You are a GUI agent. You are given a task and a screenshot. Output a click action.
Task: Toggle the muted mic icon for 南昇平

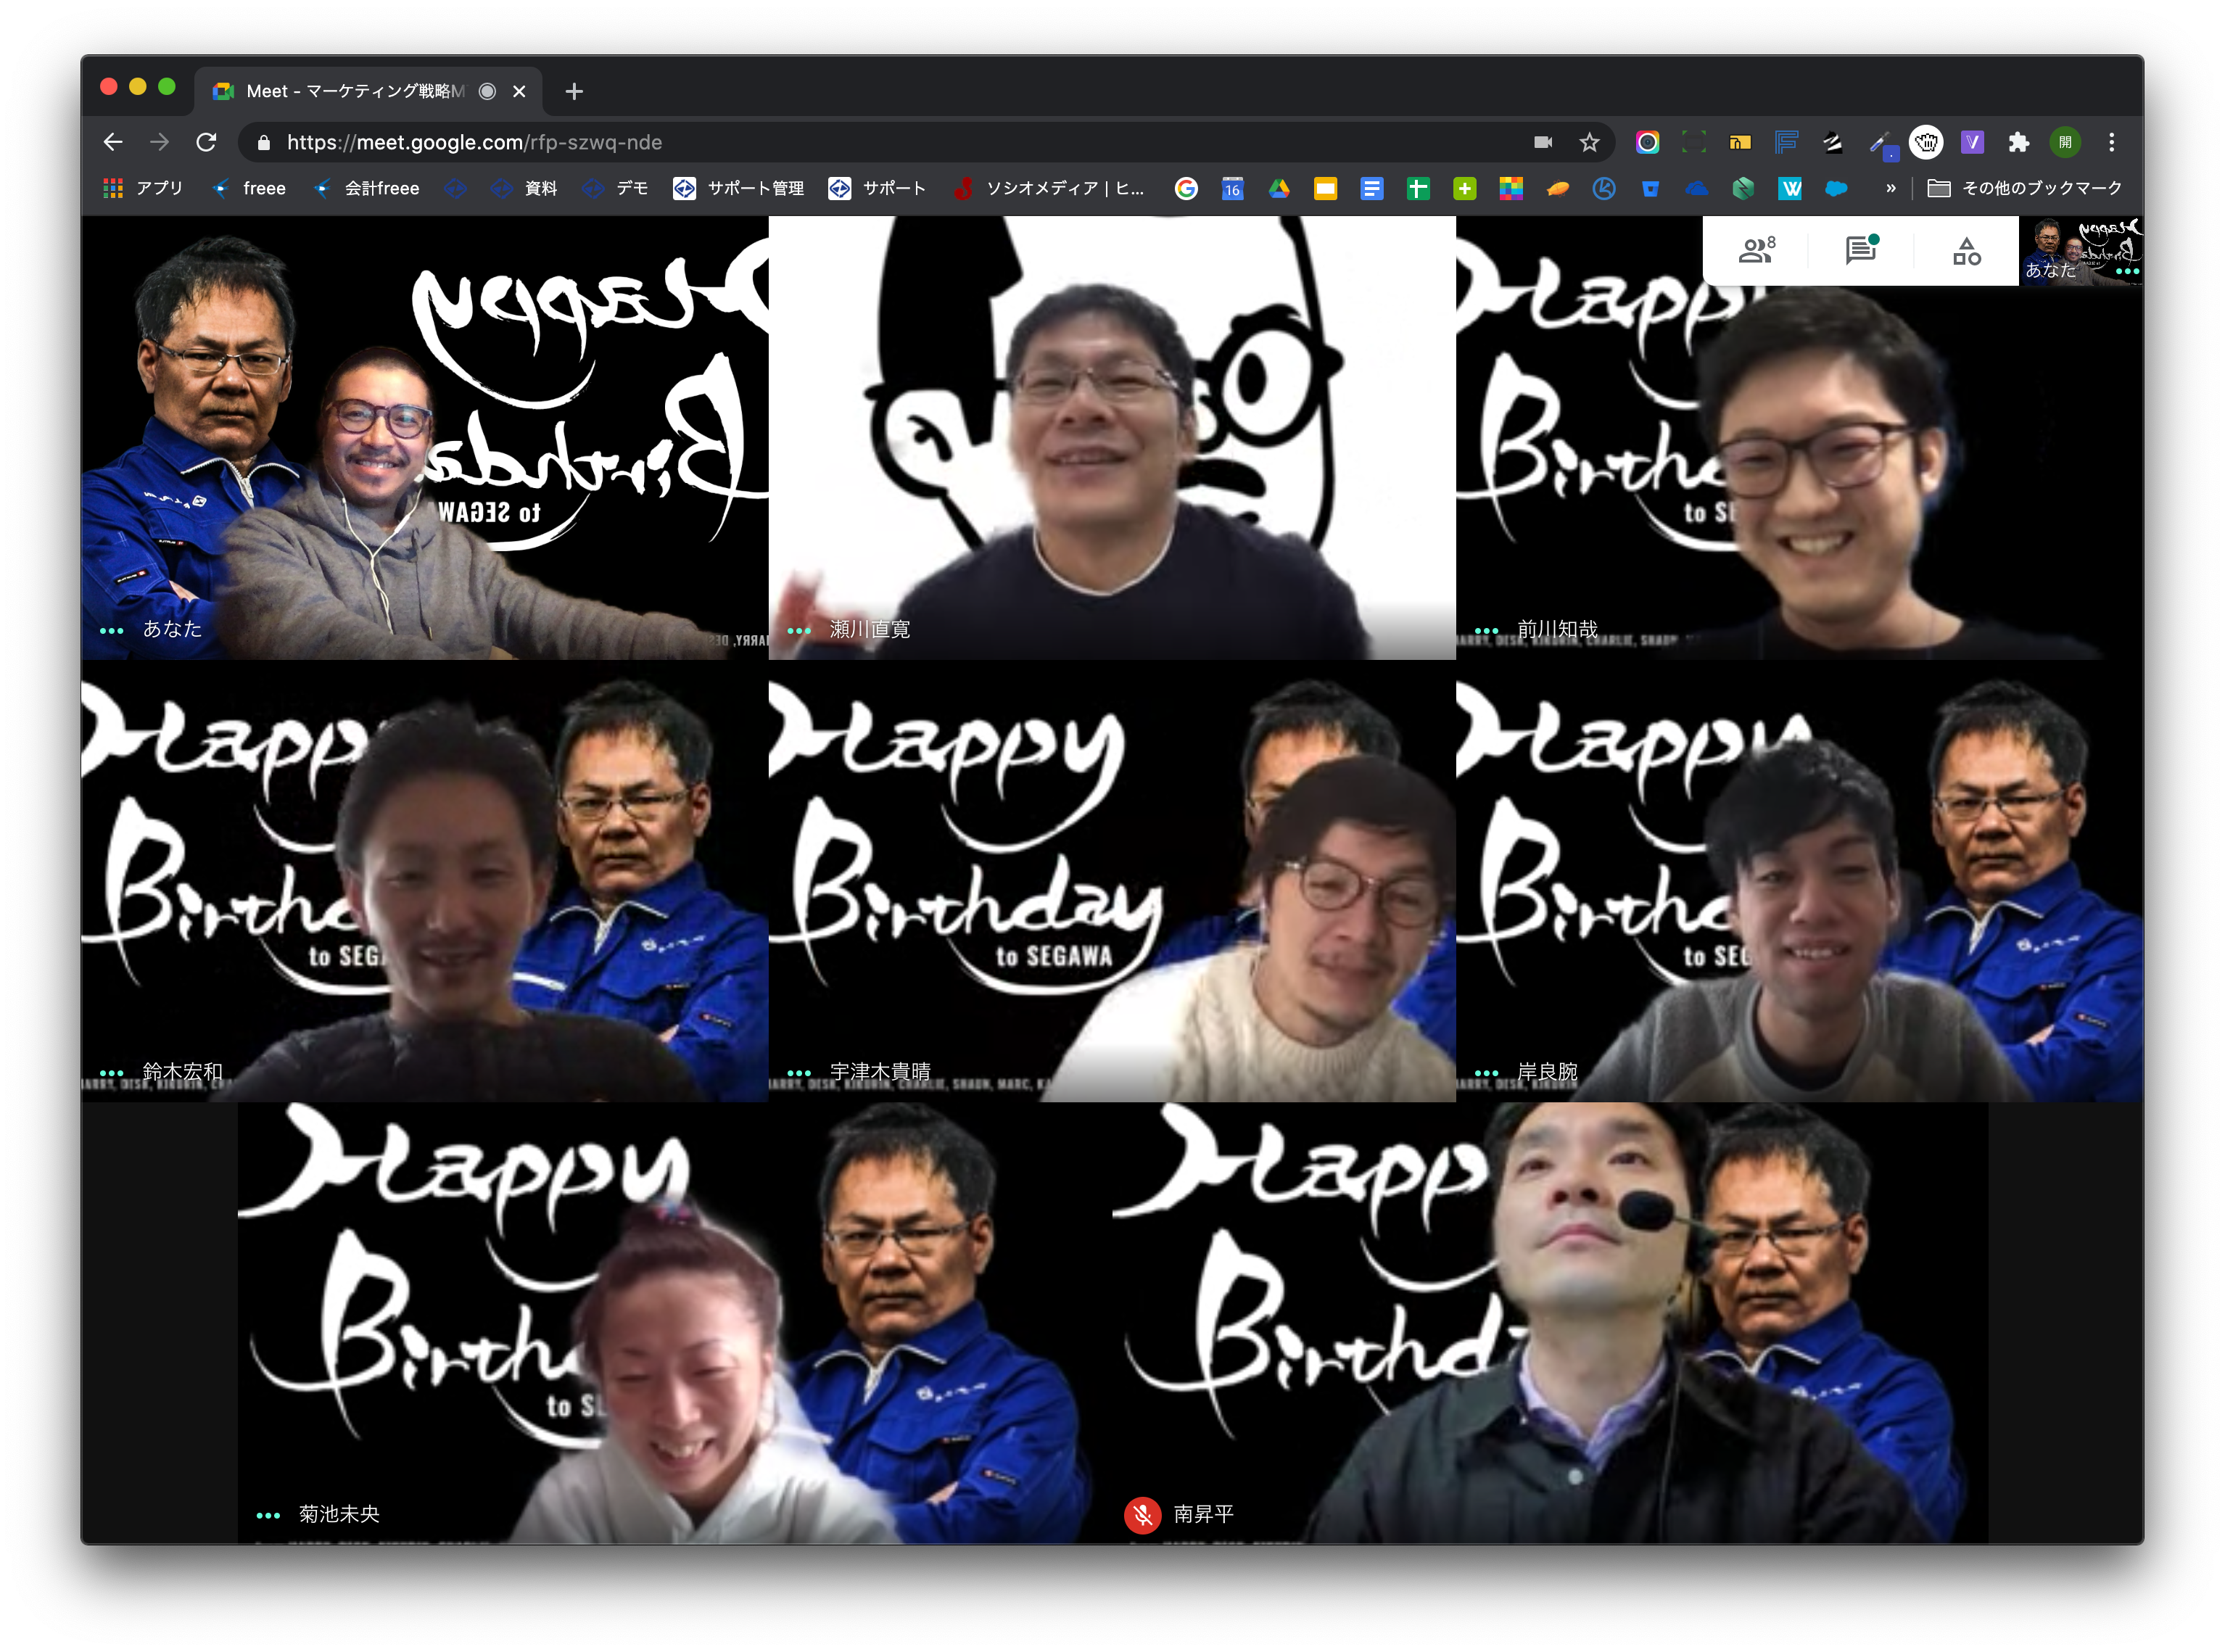click(1142, 1514)
